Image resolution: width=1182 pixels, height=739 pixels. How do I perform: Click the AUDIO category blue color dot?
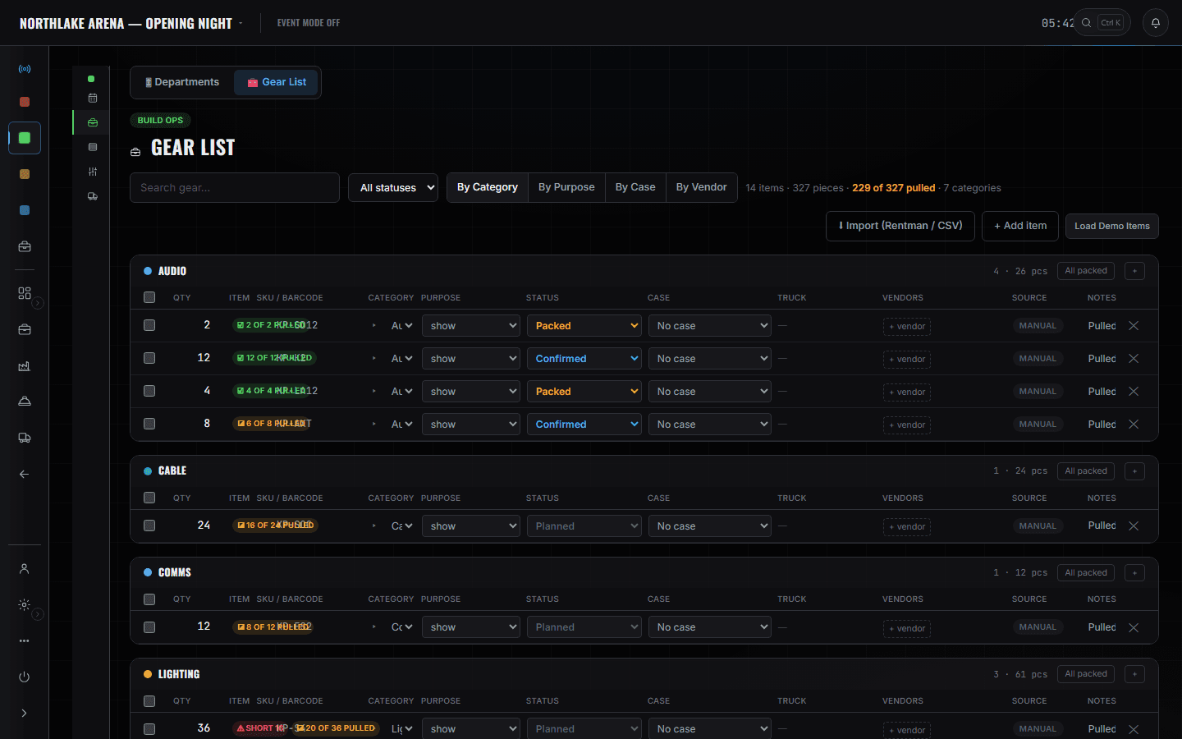[148, 271]
